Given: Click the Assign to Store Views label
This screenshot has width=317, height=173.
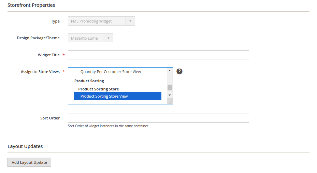Looking at the screenshot, I should tap(40, 72).
